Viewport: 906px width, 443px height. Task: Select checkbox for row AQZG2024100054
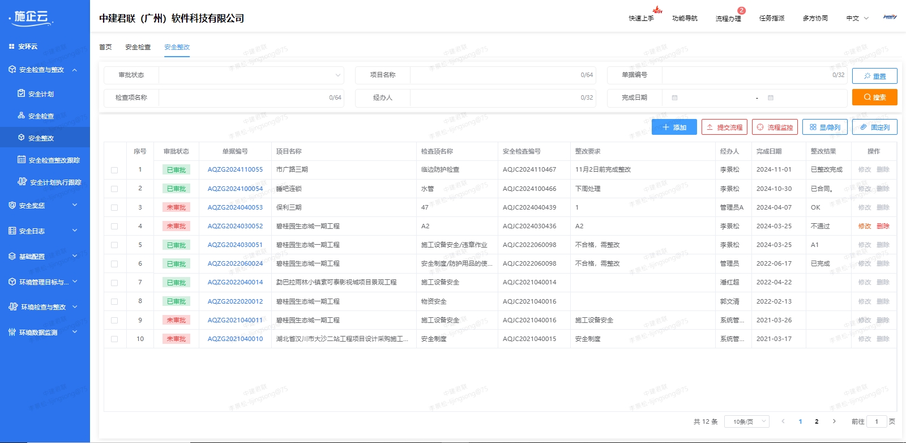tap(114, 189)
